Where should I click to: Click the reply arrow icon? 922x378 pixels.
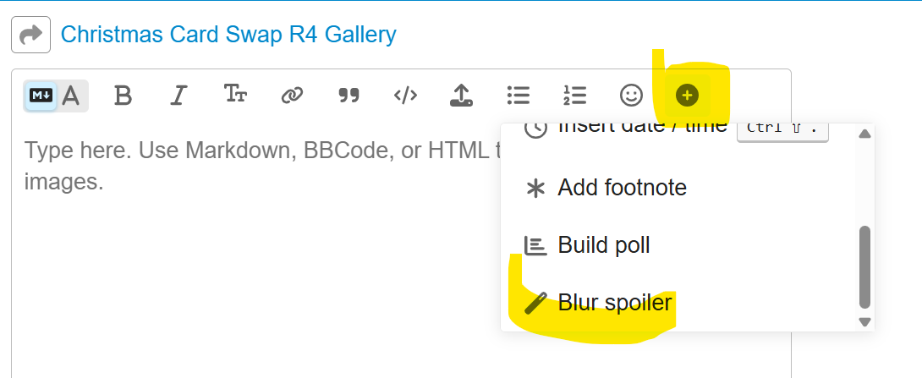click(x=30, y=35)
